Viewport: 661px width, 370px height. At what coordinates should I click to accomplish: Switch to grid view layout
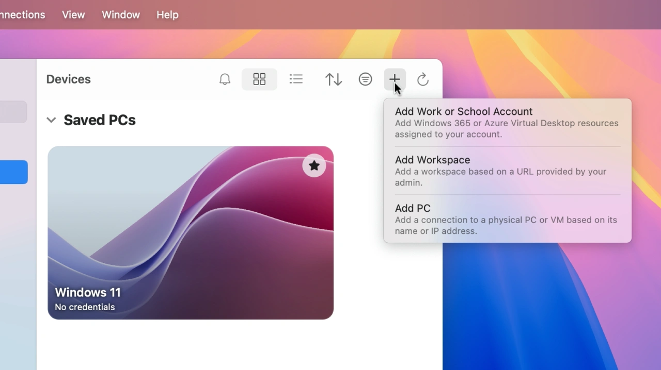[x=259, y=79]
